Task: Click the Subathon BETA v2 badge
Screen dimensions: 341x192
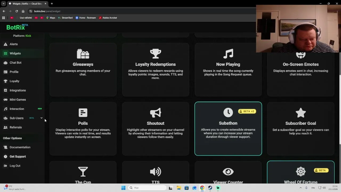Action: pos(247,111)
